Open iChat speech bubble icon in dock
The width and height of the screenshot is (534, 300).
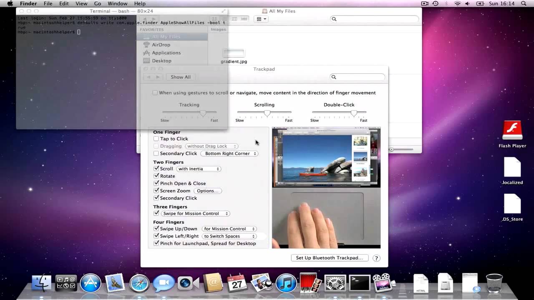pos(164,283)
